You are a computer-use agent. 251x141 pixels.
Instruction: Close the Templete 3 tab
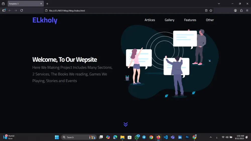(x=41, y=4)
